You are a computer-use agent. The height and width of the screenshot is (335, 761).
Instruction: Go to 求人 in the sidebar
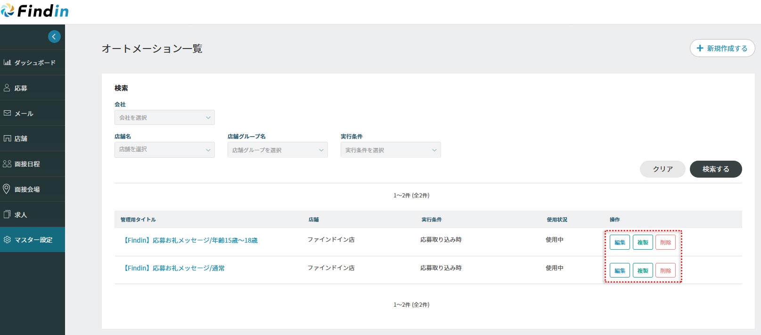pos(21,214)
